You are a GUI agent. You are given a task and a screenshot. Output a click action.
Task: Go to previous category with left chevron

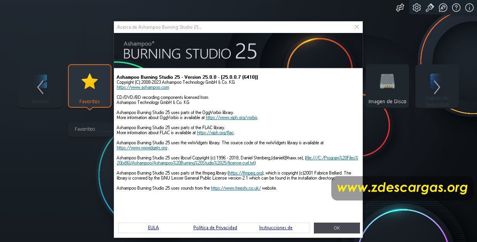pyautogui.click(x=40, y=87)
